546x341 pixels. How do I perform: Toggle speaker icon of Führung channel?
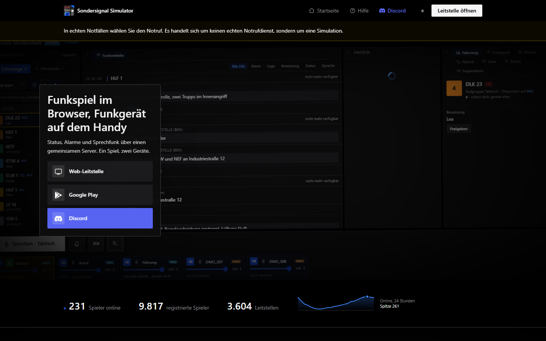click(127, 262)
